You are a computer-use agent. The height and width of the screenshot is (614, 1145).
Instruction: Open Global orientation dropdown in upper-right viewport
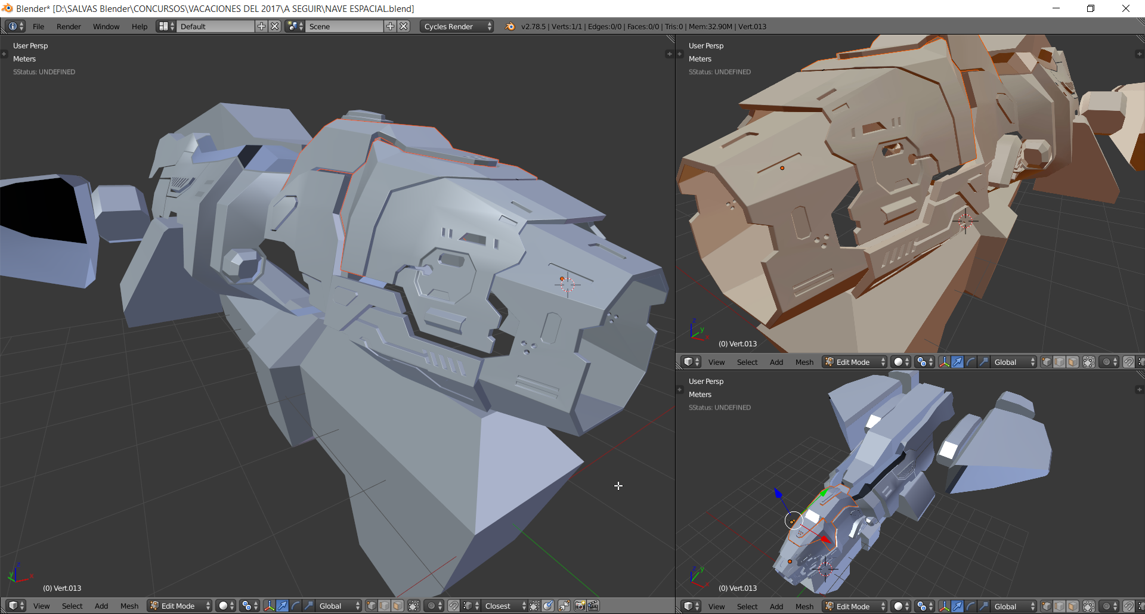click(1013, 362)
